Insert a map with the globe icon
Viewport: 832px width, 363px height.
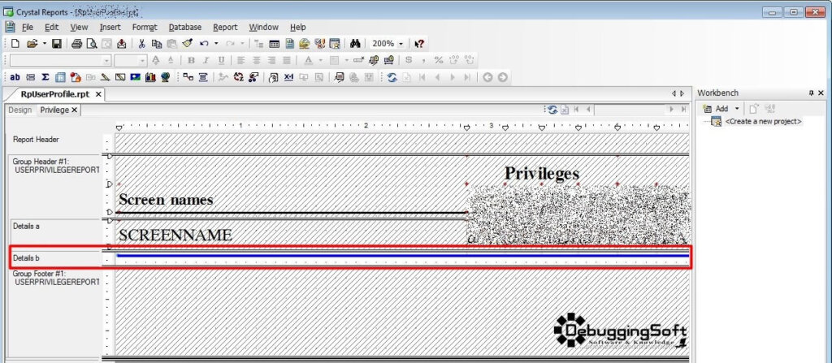tap(166, 77)
